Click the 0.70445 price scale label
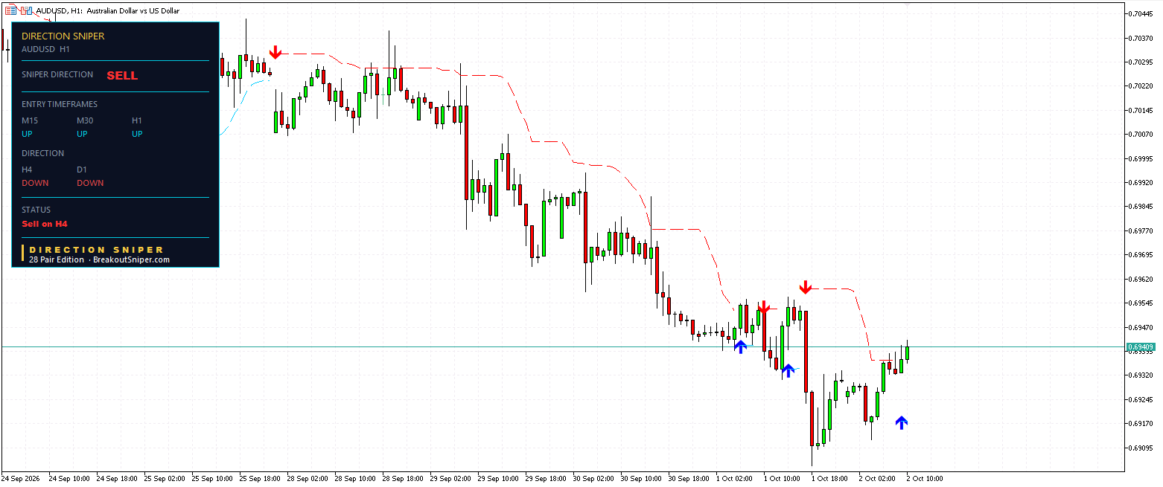Screen dimensions: 1163x487 pos(1141,13)
